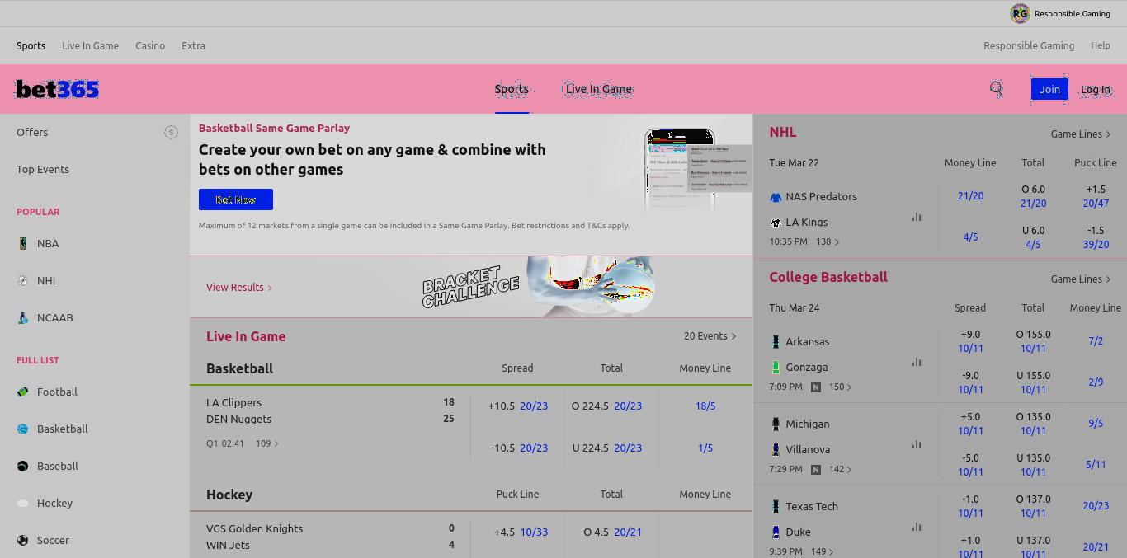
Task: Click the Duke jersey icon
Action: pyautogui.click(x=776, y=532)
